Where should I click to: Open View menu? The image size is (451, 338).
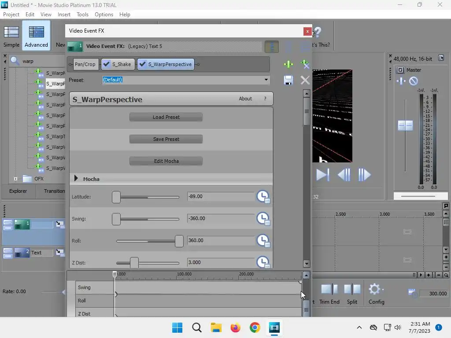pos(46,15)
